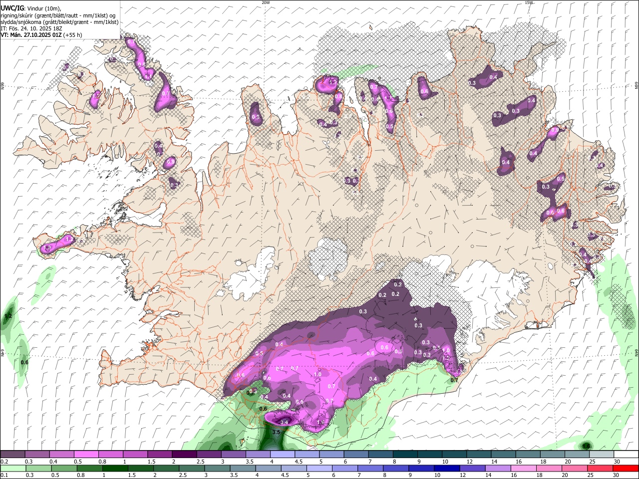Click the light lavender 4–4.5 swatch, upper legend row
Screen dimensions: 639x479
283,454
